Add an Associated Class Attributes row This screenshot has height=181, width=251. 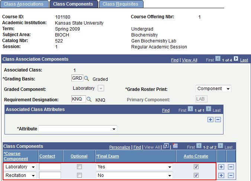[210, 120]
